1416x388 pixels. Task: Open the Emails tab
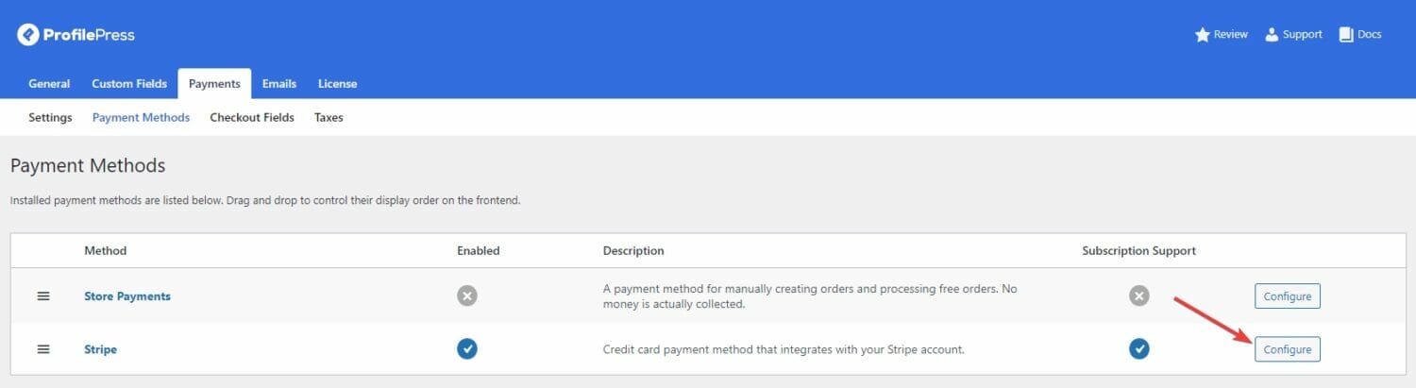click(x=279, y=84)
